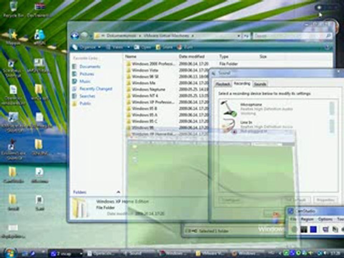Click the Windows Start orb

pos(10,253)
